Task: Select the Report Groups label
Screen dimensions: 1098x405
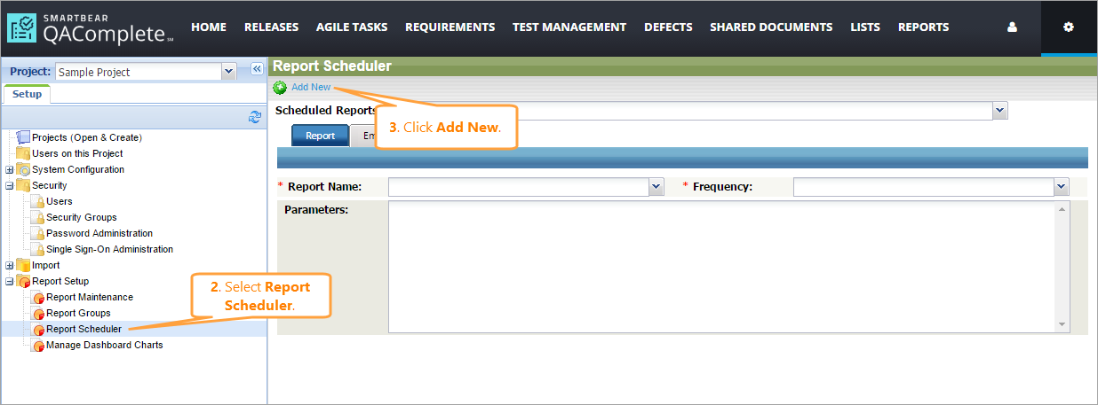Action: tap(78, 313)
